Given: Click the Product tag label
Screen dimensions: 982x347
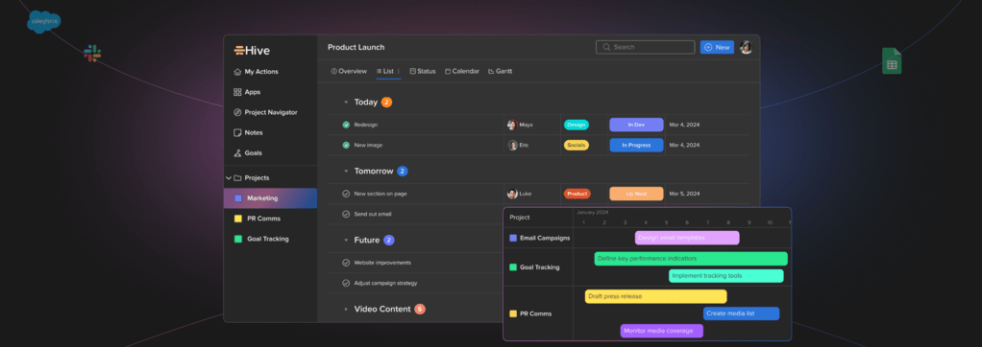Looking at the screenshot, I should [577, 194].
